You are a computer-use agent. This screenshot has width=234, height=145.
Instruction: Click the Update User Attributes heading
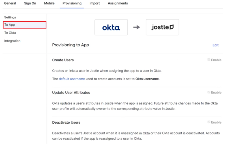pyautogui.click(x=71, y=93)
